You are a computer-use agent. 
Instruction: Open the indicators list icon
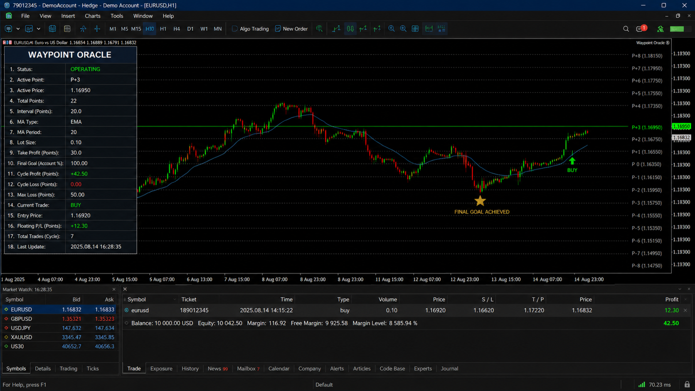point(429,29)
